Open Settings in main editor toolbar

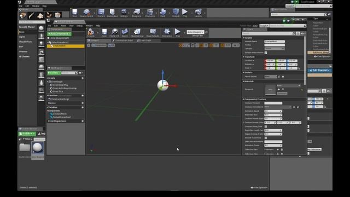[x=124, y=13]
